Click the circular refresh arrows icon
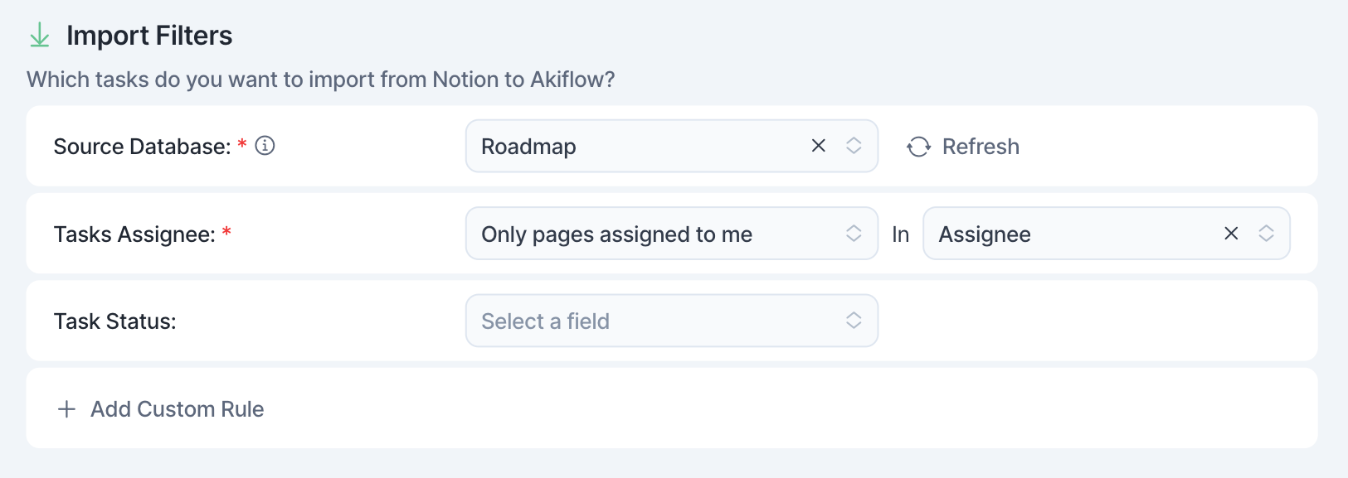Screen dimensions: 1348x478 click(918, 147)
